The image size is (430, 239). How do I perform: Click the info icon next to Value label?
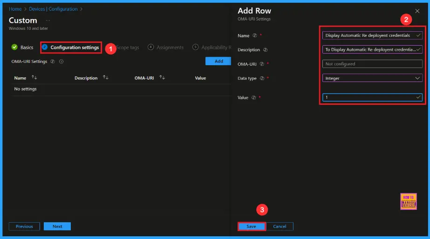(254, 97)
